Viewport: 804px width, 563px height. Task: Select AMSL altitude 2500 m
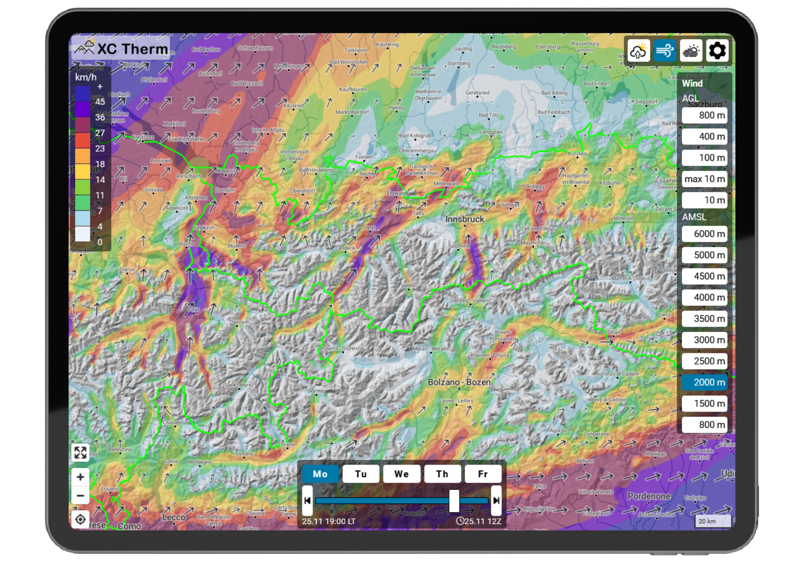click(x=705, y=361)
